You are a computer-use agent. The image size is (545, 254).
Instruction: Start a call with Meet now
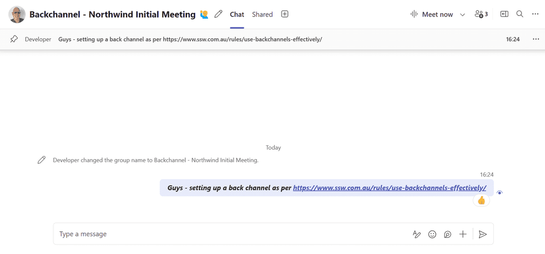(x=432, y=14)
